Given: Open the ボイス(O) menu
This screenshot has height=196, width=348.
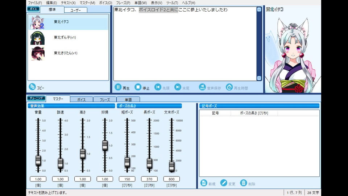Looking at the screenshot, I should tap(105, 3).
